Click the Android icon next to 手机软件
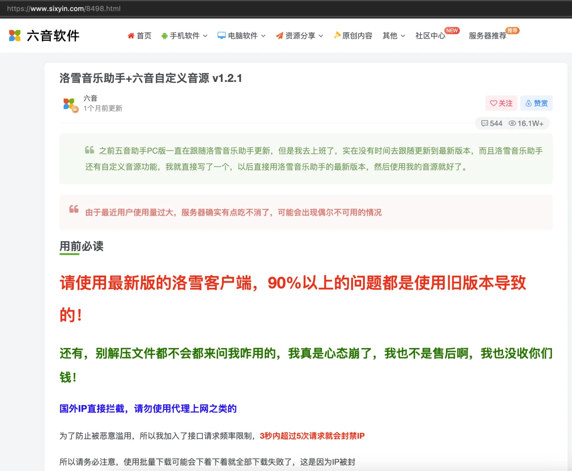This screenshot has width=572, height=471. point(164,36)
